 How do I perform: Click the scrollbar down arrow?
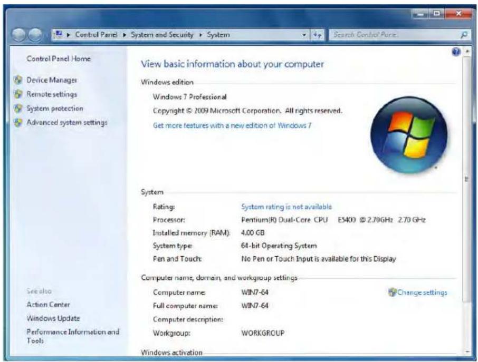(467, 351)
